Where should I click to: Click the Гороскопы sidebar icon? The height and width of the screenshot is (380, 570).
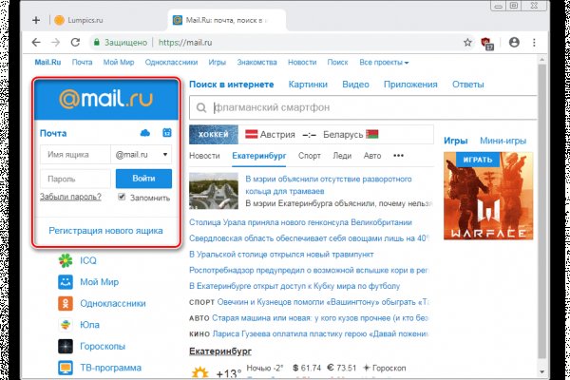66,347
